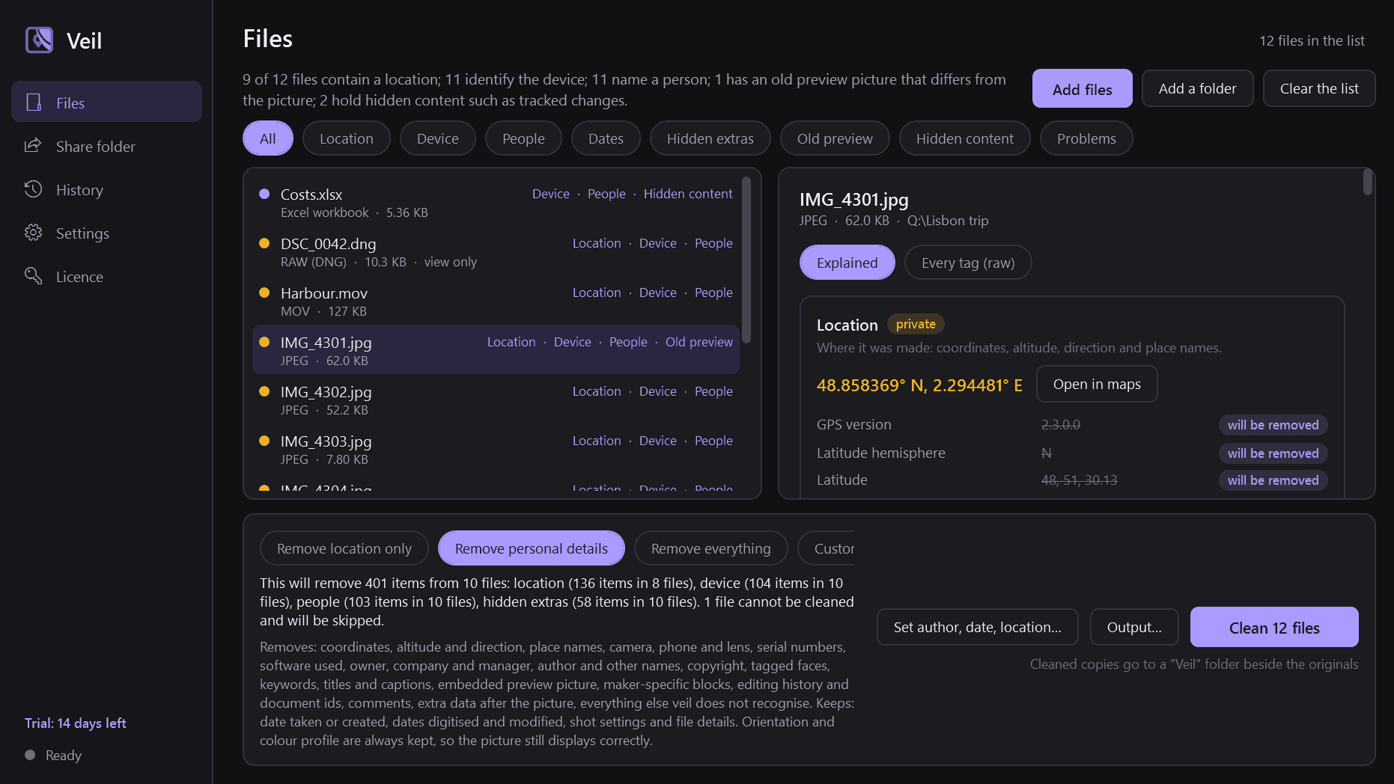Screen dimensions: 1394x784
Task: Click Old preview tag on IMG_4301.jpg
Action: point(699,342)
